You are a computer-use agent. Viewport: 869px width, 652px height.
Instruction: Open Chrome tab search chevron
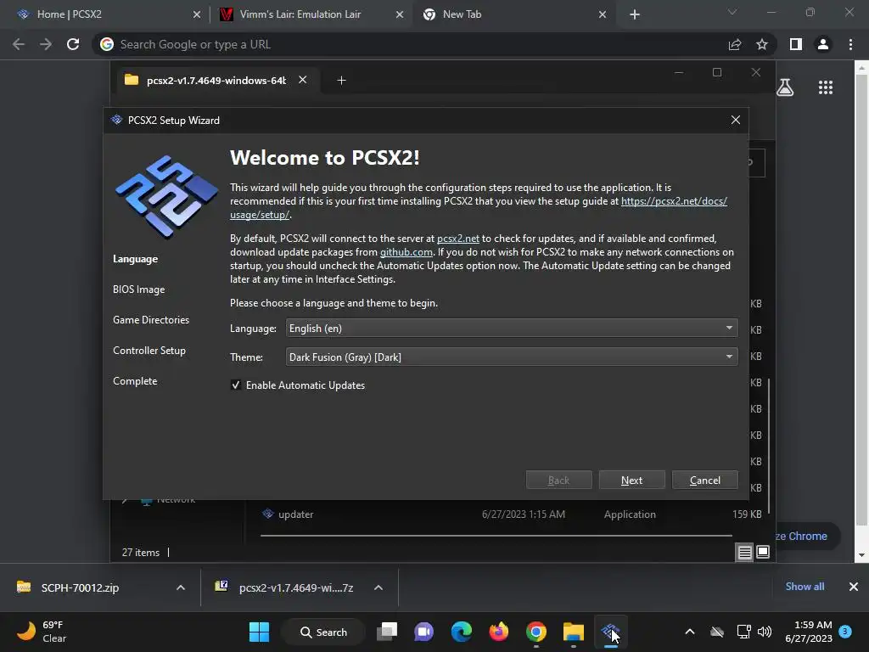point(732,12)
